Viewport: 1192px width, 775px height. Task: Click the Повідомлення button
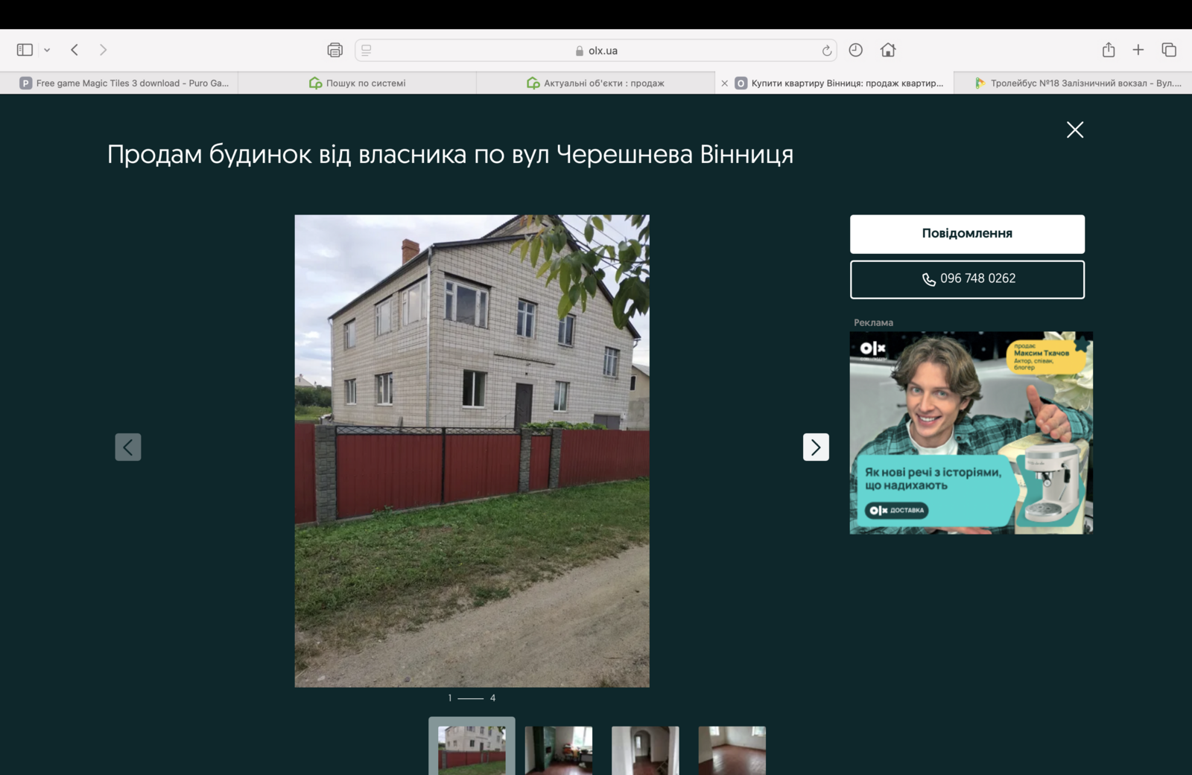pyautogui.click(x=966, y=234)
